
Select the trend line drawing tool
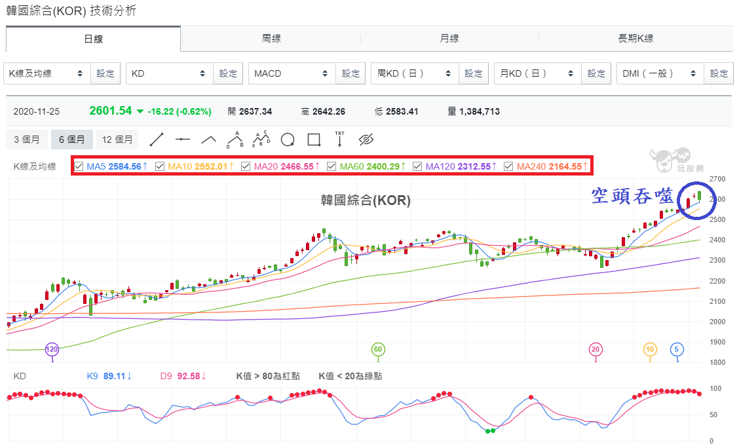[157, 140]
